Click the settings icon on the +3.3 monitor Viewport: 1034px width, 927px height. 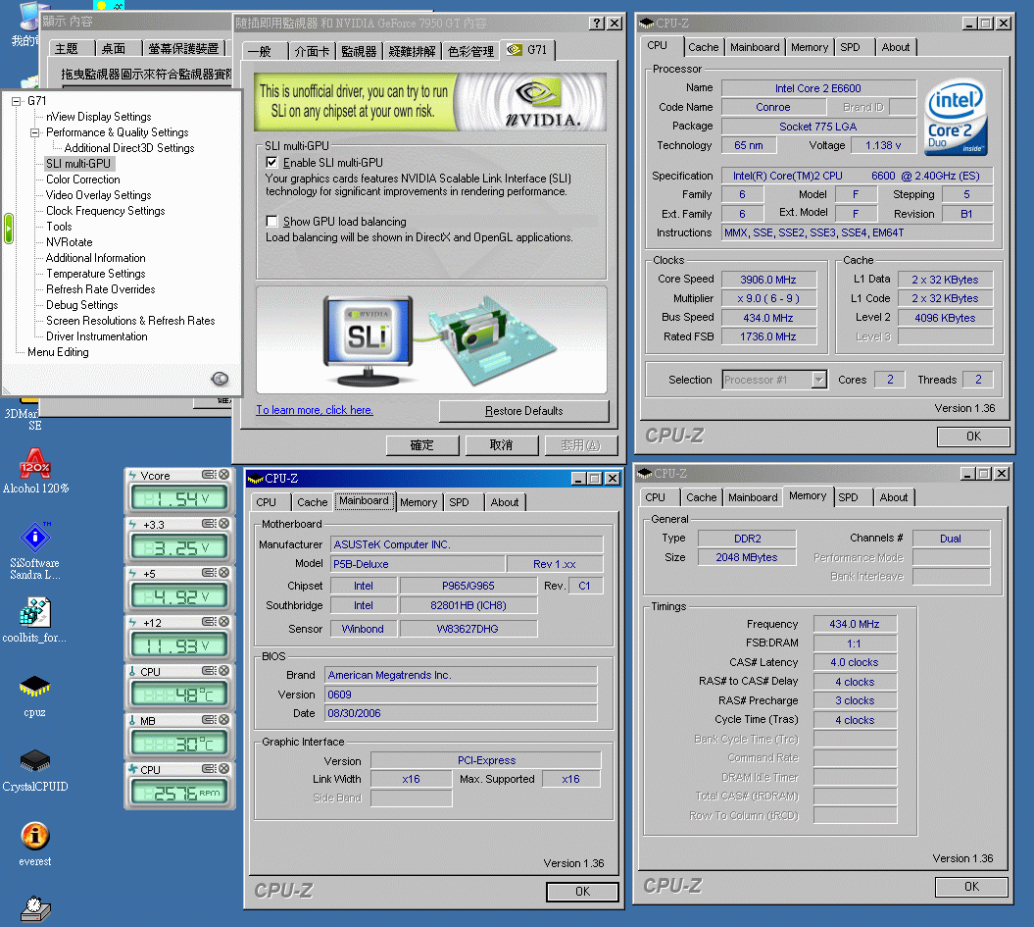(209, 523)
